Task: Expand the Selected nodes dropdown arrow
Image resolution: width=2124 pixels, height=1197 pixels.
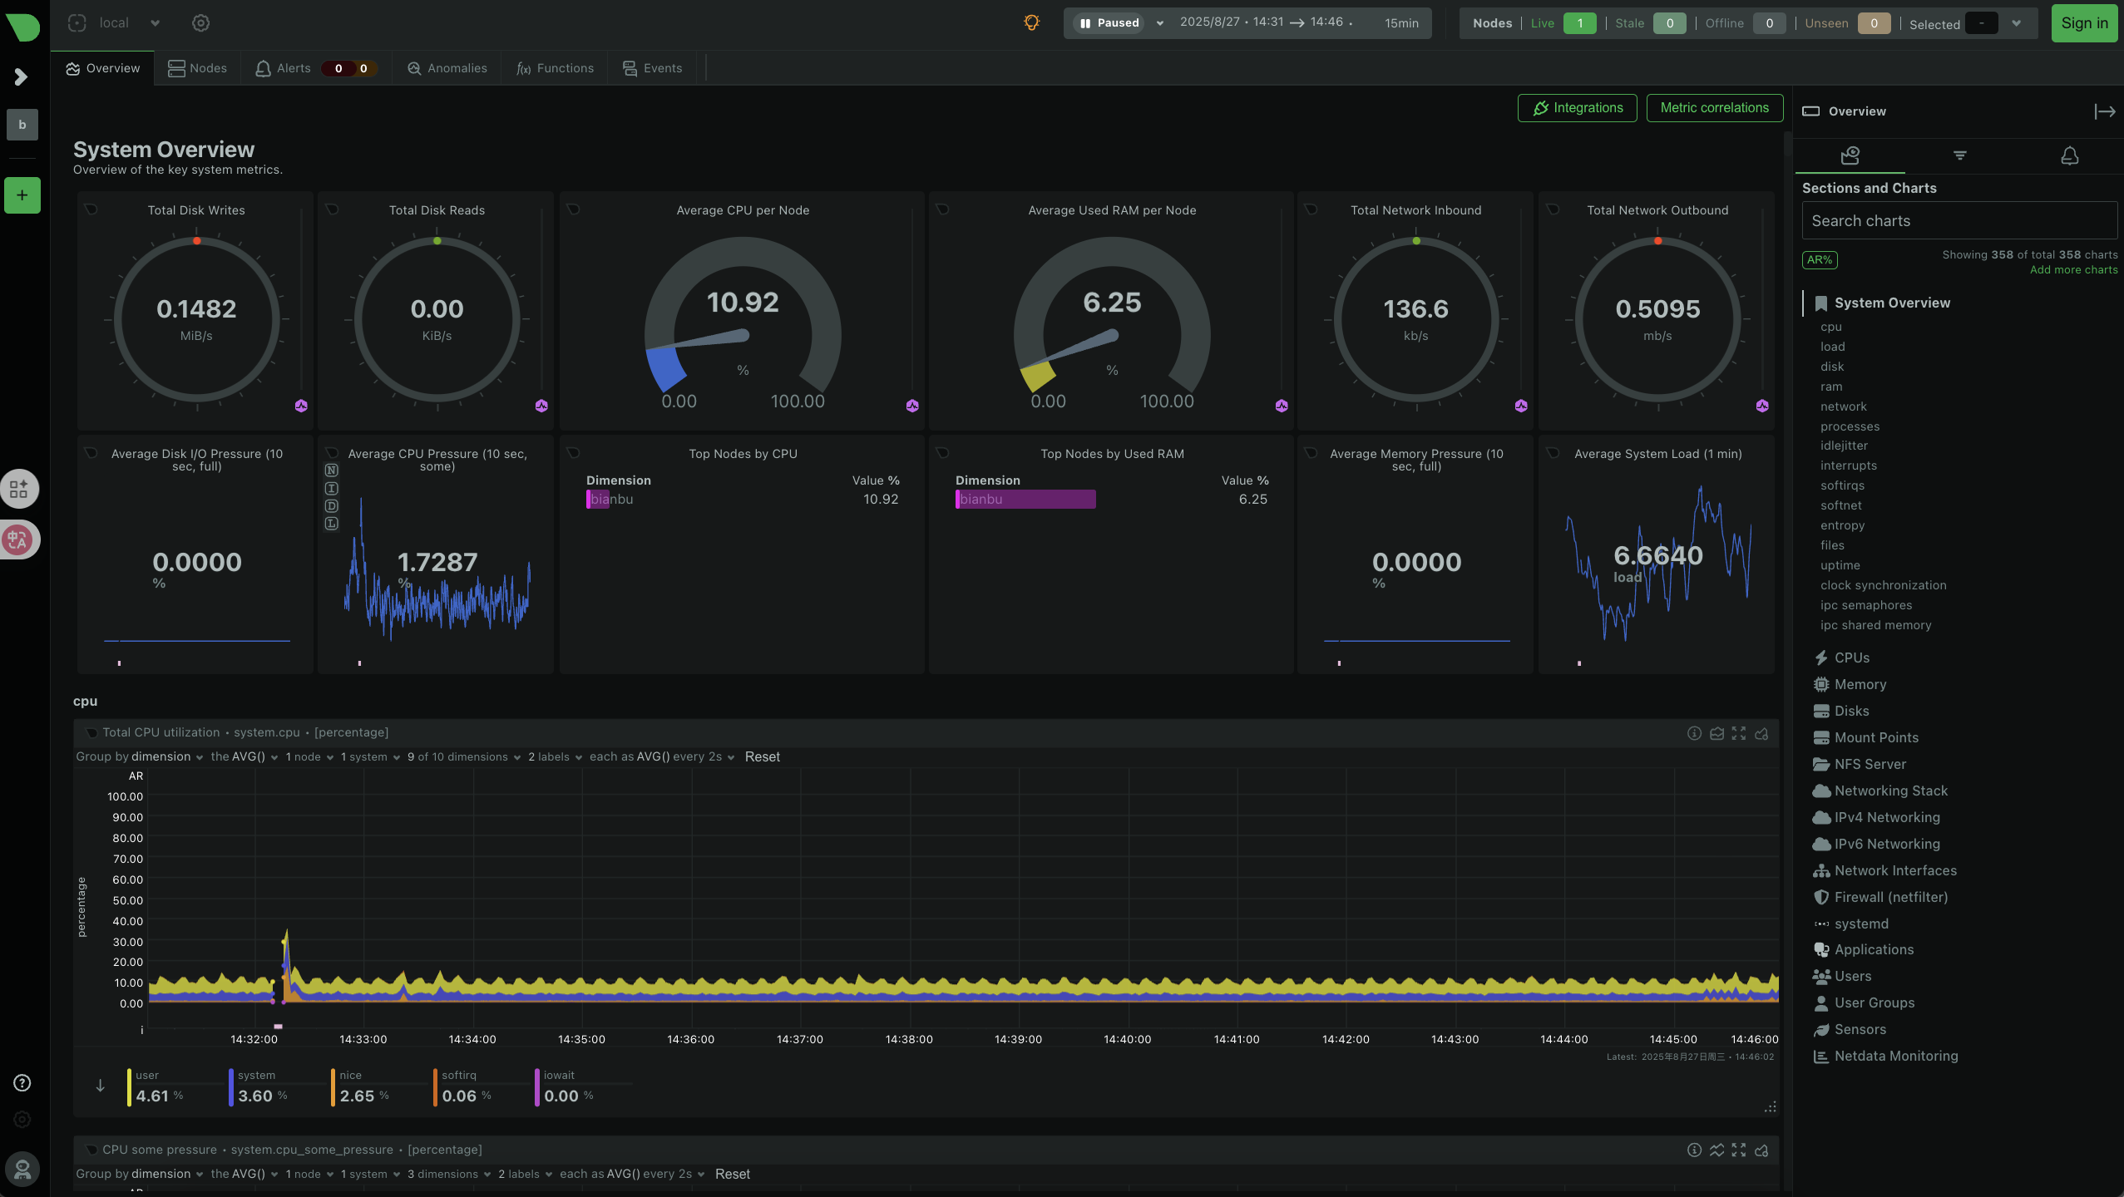Action: pyautogui.click(x=2016, y=23)
